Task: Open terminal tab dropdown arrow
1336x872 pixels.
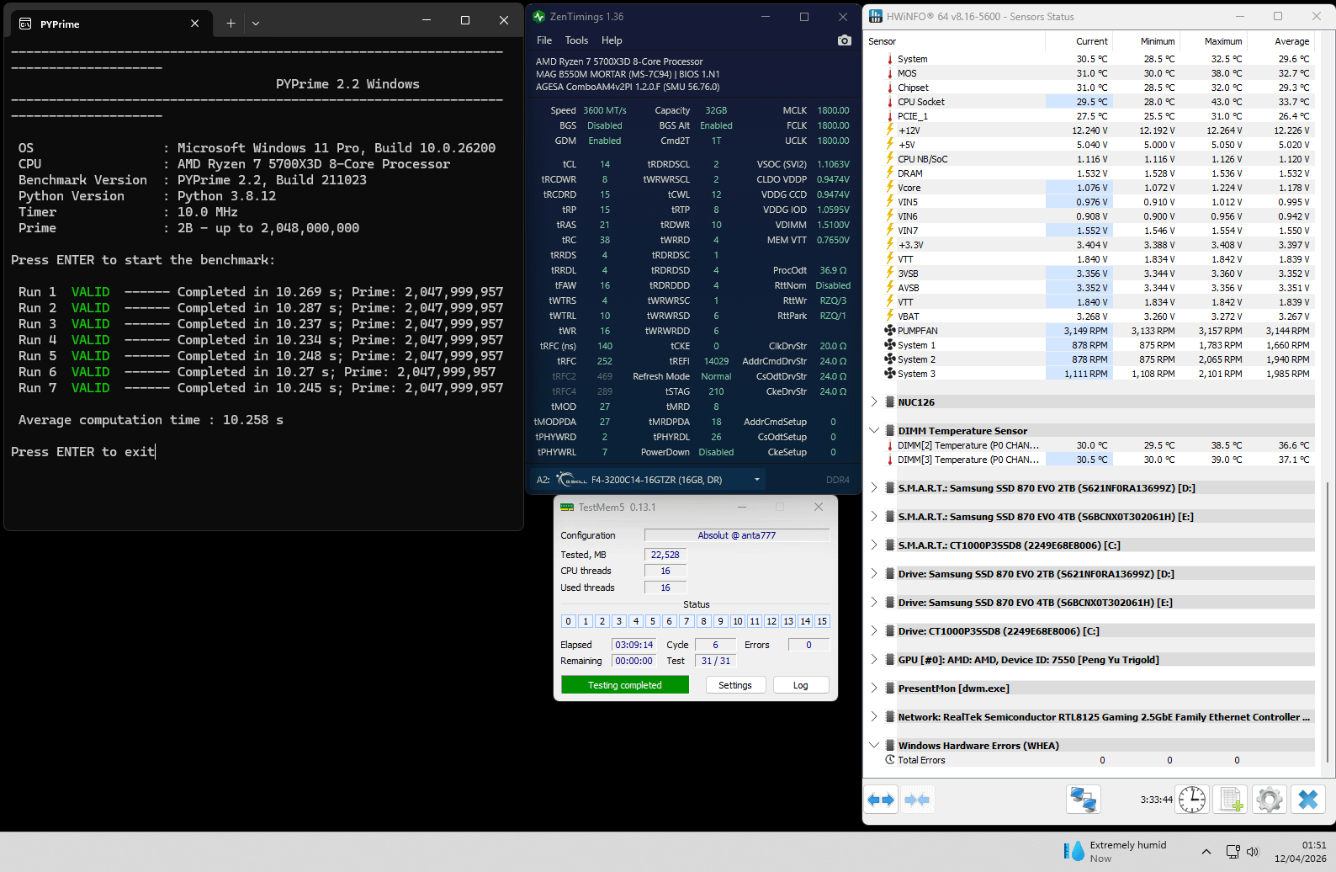Action: pyautogui.click(x=256, y=24)
